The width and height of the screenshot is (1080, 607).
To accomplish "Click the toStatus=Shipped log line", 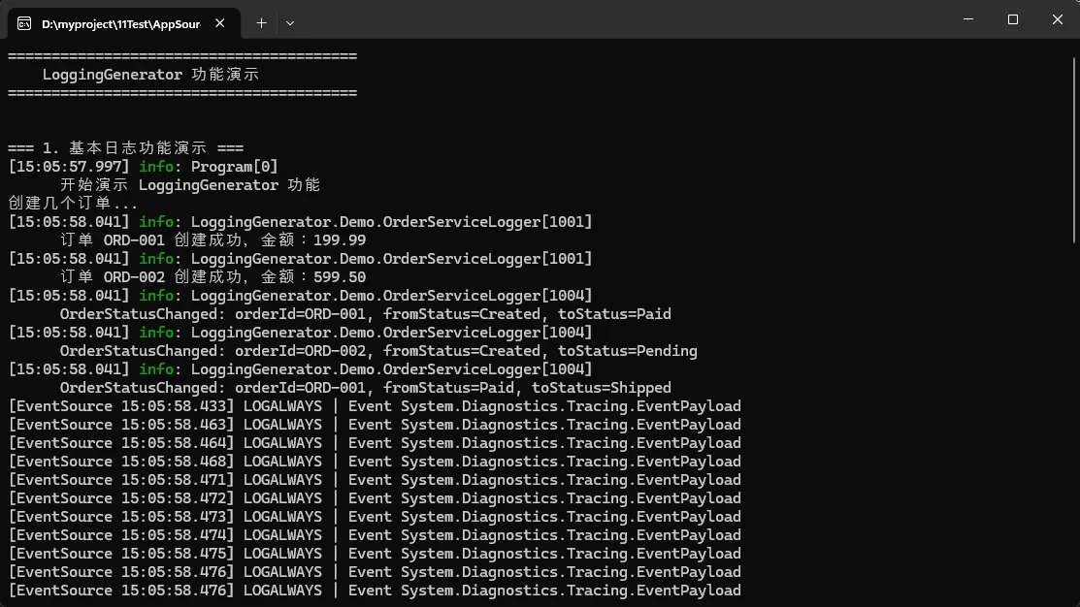I will tap(365, 388).
